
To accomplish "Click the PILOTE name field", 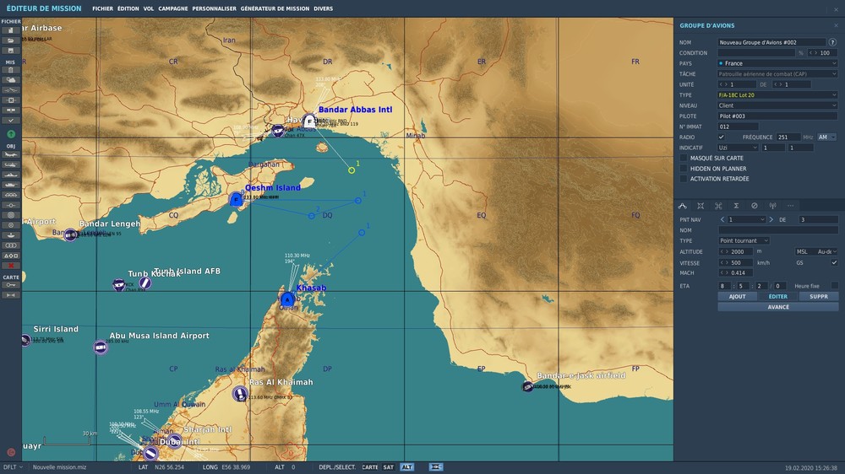I will (777, 116).
